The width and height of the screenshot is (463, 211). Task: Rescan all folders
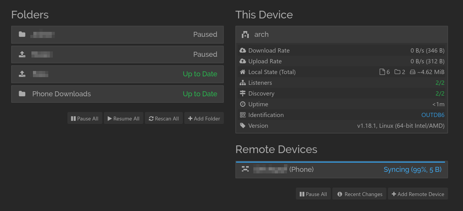[164, 119]
